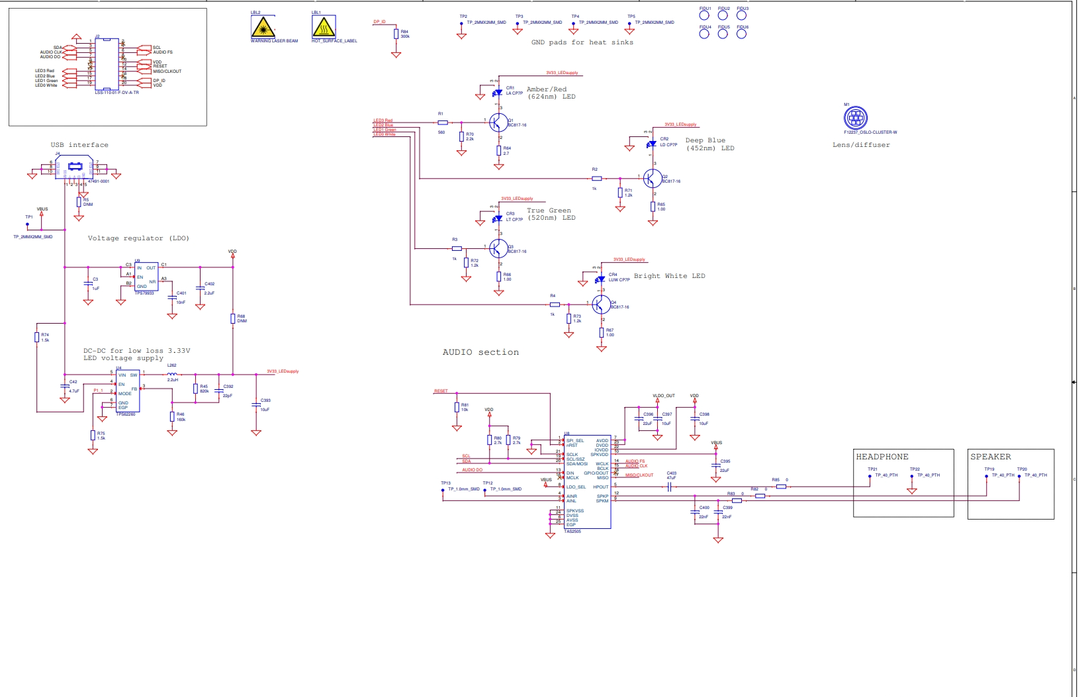The image size is (1092, 697).
Task: Click test point TP5 dot
Action: click(629, 24)
